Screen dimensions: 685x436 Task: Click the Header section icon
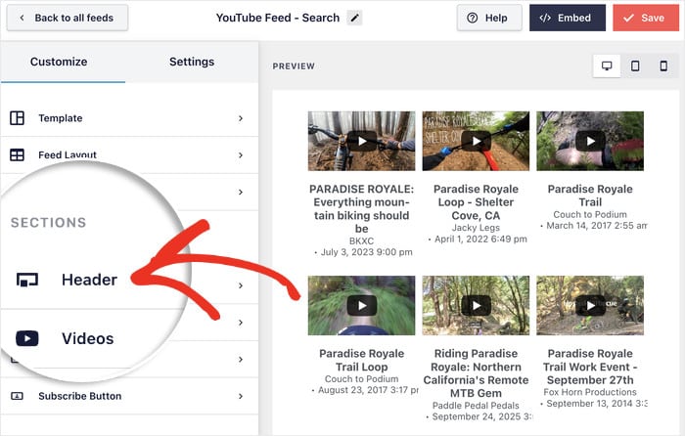pos(27,280)
